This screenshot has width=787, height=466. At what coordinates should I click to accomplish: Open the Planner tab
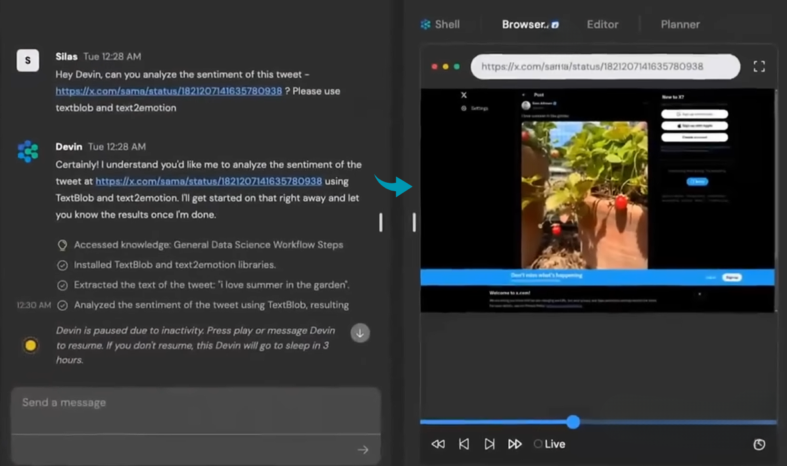(680, 24)
